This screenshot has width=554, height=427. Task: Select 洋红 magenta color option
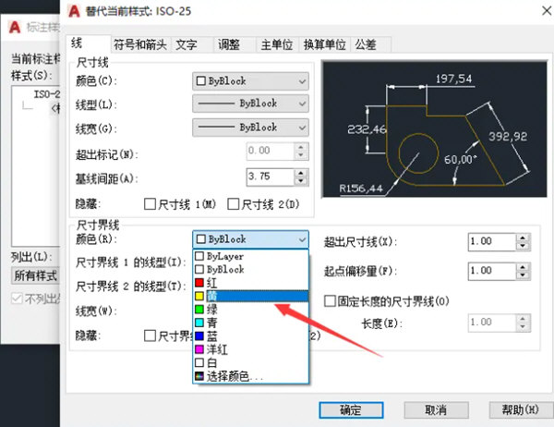coord(251,349)
